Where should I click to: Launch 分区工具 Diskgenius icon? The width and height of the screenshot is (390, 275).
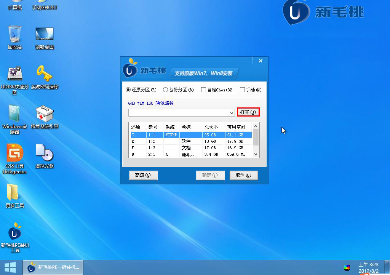tap(15, 159)
